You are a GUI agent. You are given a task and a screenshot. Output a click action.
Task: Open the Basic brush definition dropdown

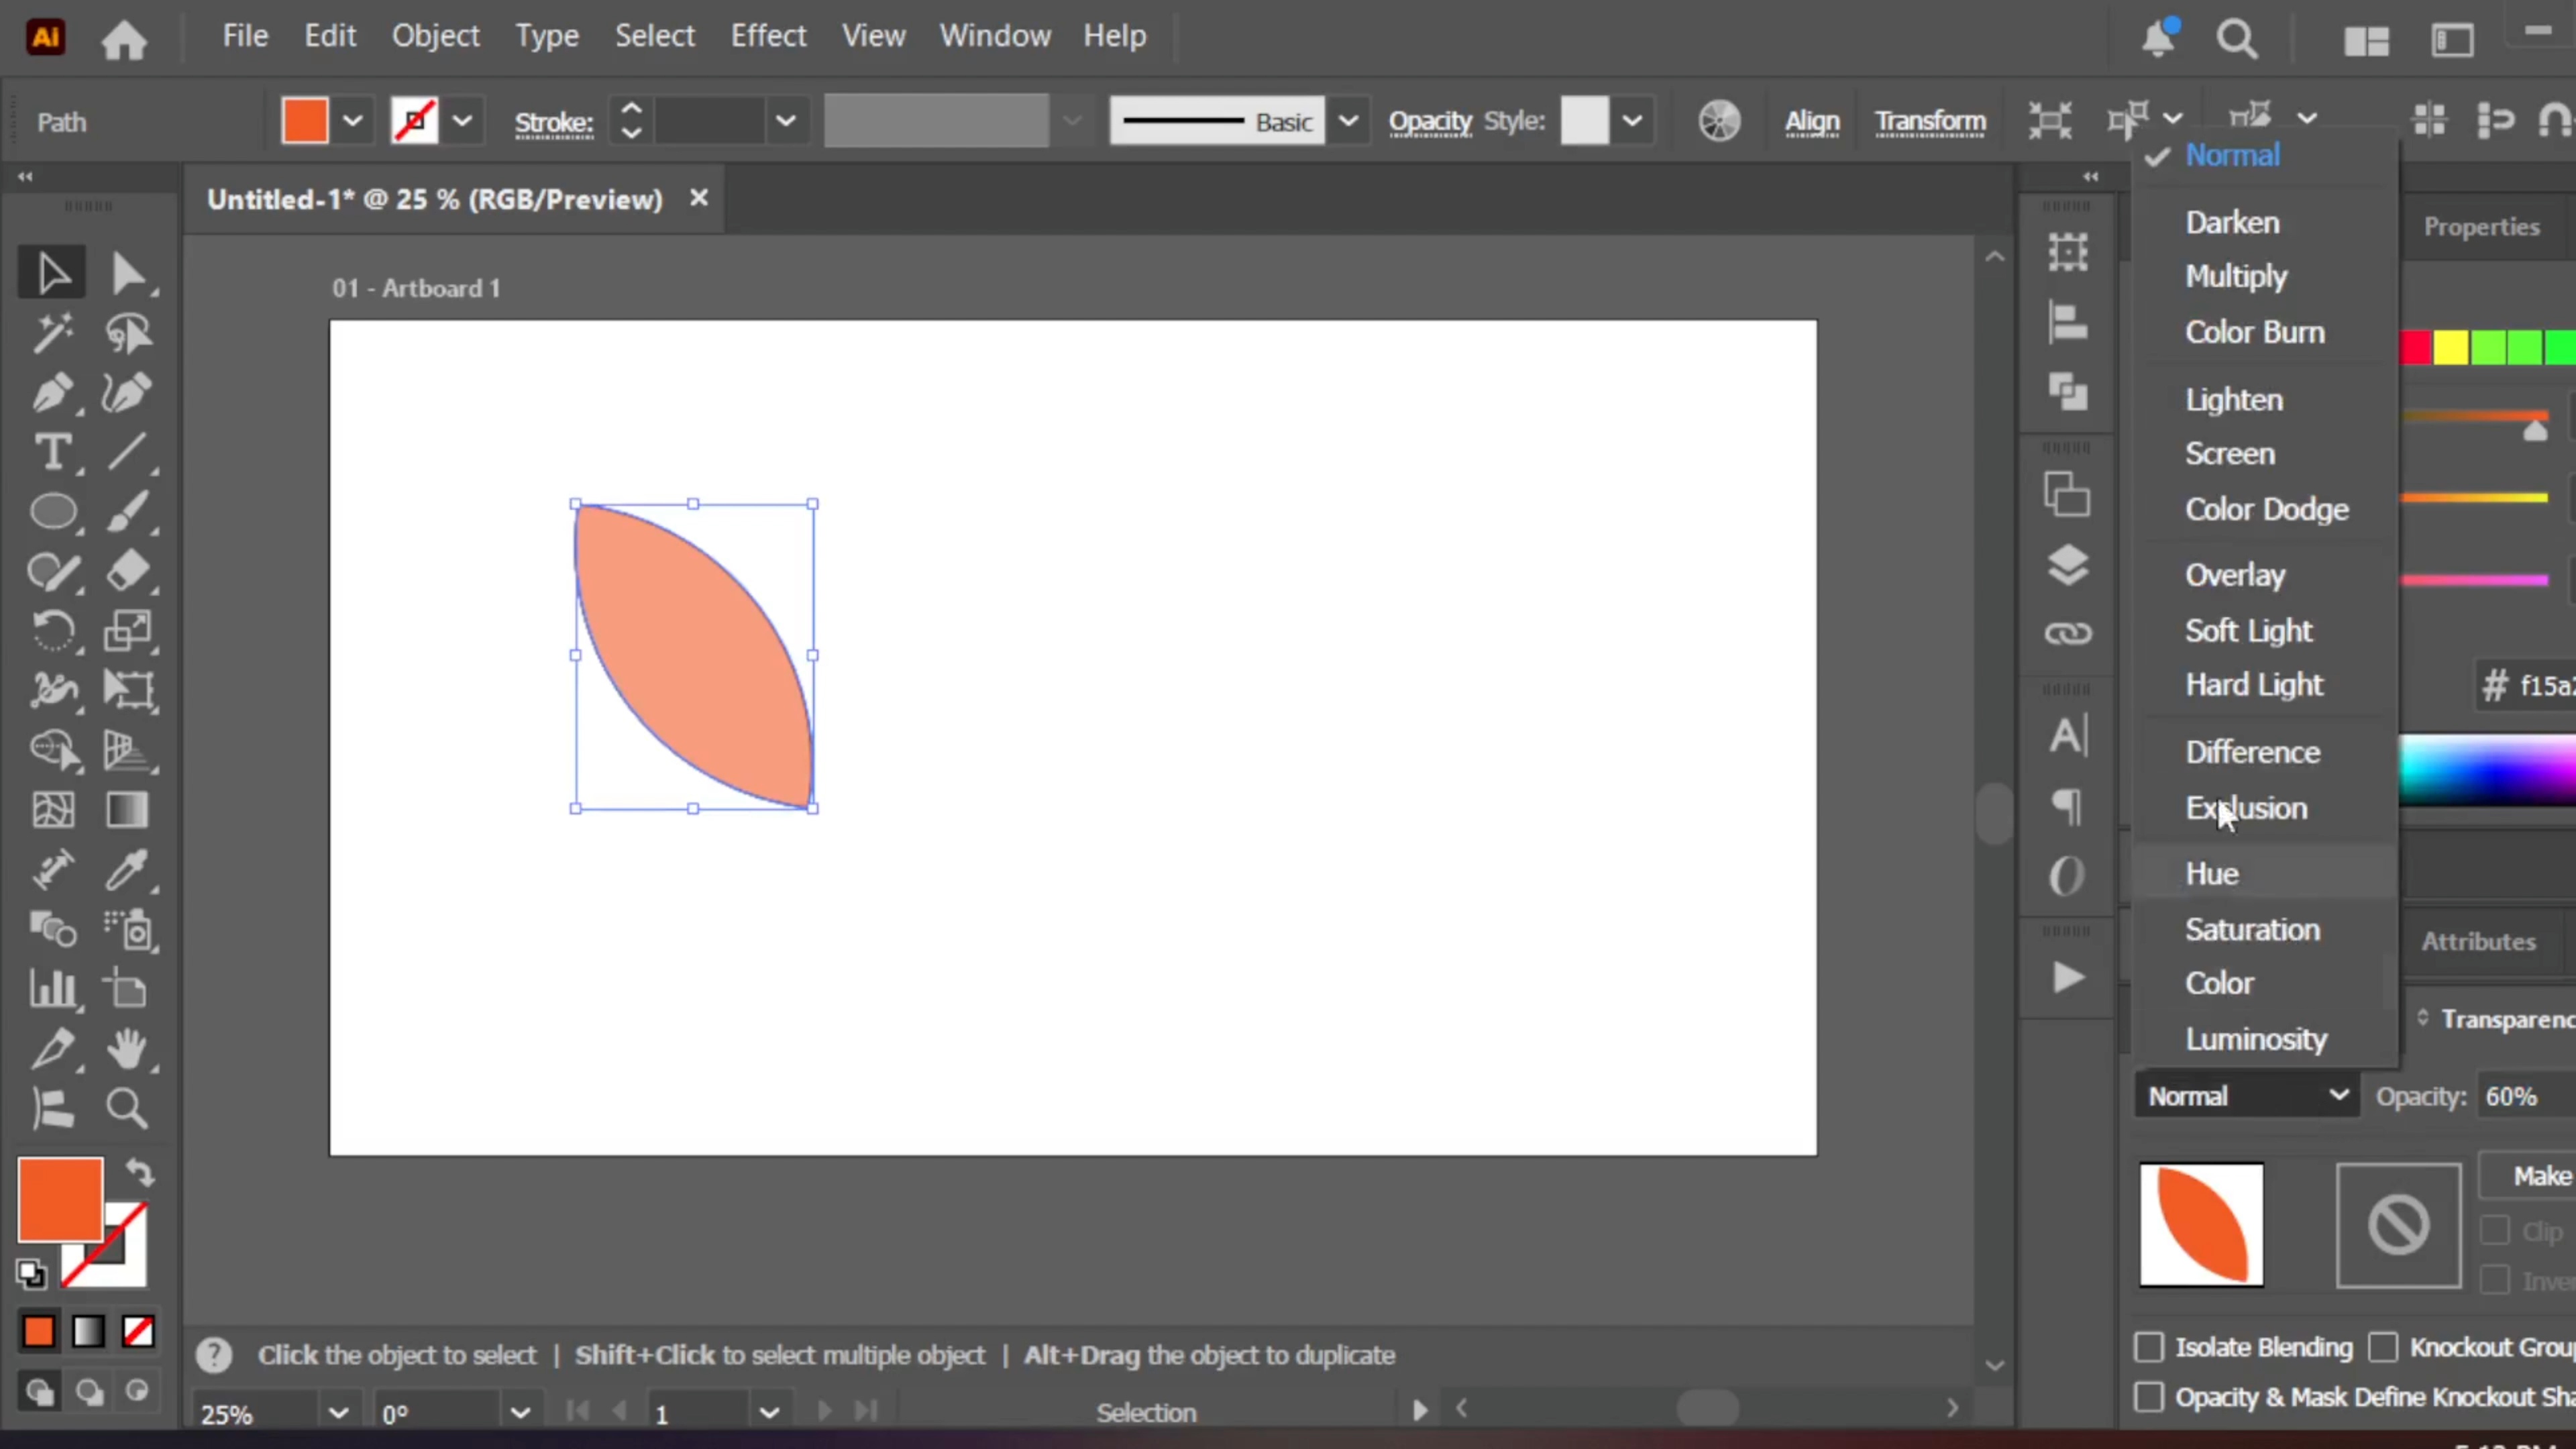click(x=1348, y=122)
